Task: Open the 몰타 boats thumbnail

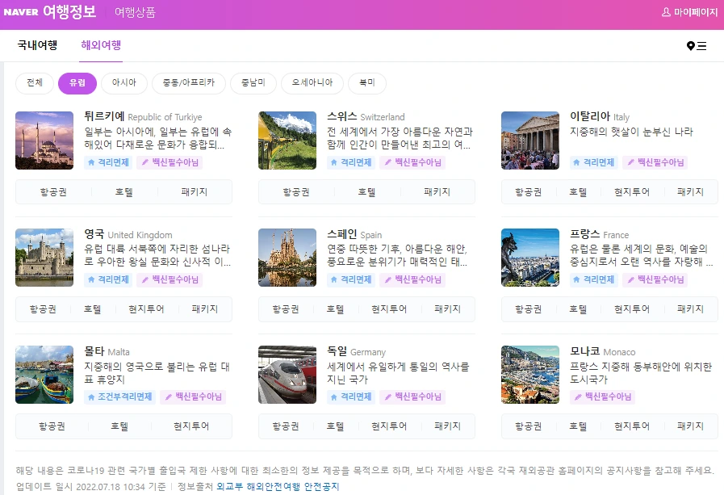Action: pyautogui.click(x=44, y=375)
